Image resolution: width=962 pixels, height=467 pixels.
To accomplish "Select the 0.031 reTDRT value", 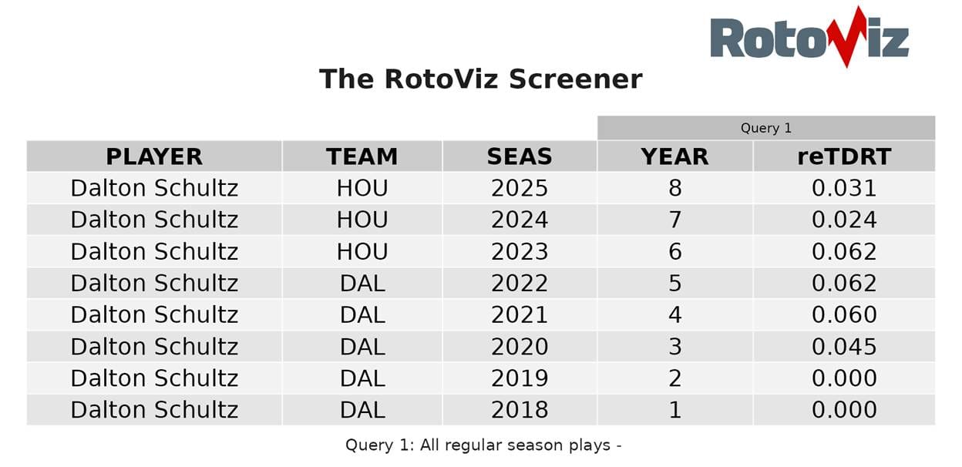I will (844, 188).
